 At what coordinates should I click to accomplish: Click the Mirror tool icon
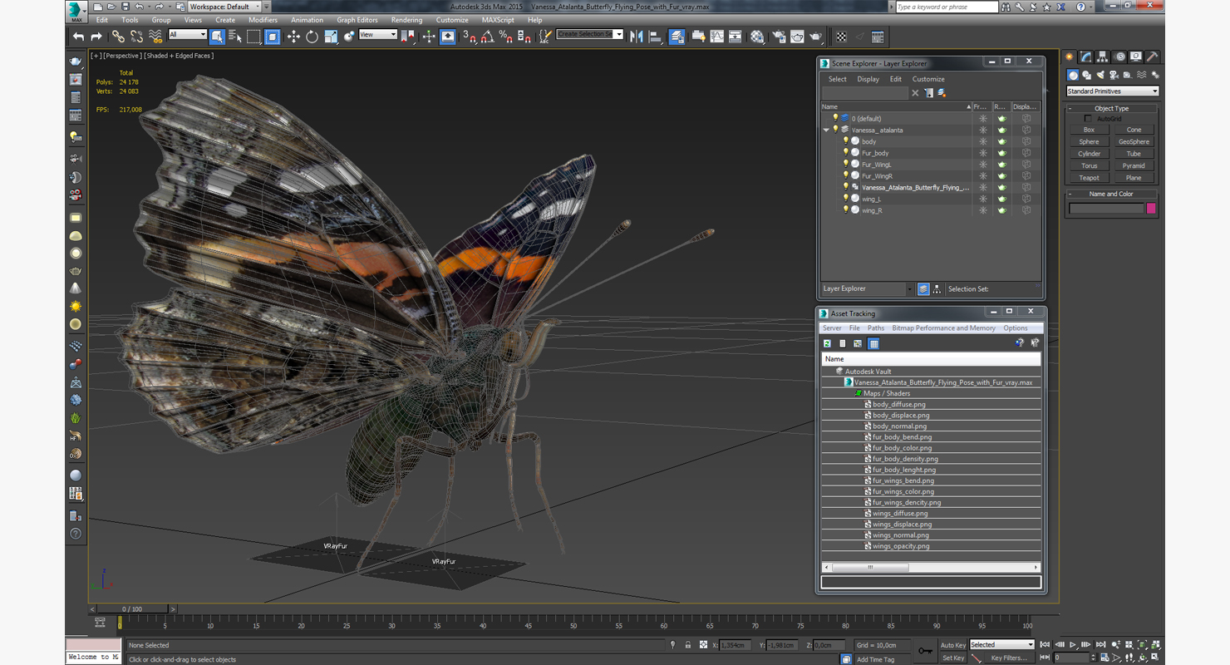pyautogui.click(x=637, y=37)
